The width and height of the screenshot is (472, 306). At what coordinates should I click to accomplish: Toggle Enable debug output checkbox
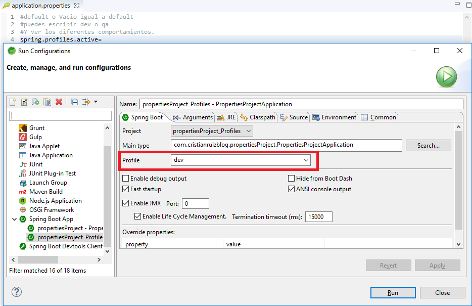(125, 179)
